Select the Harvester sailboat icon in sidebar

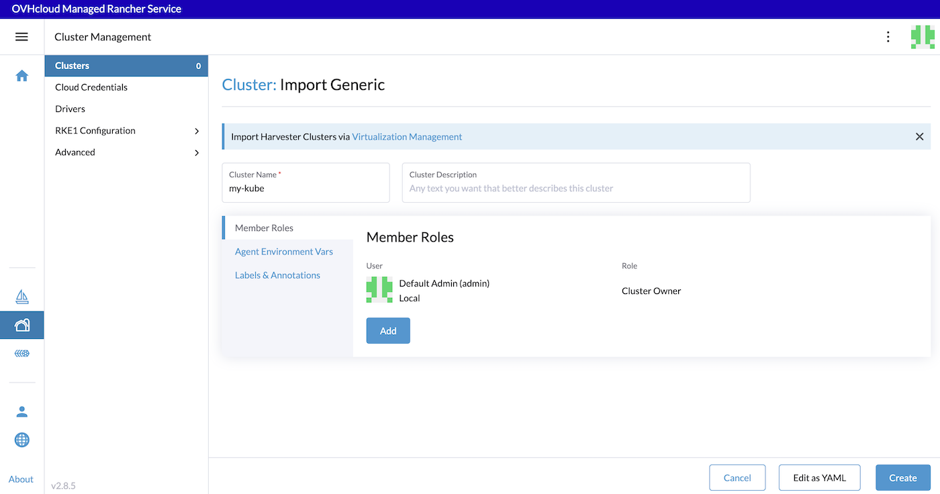click(x=21, y=296)
